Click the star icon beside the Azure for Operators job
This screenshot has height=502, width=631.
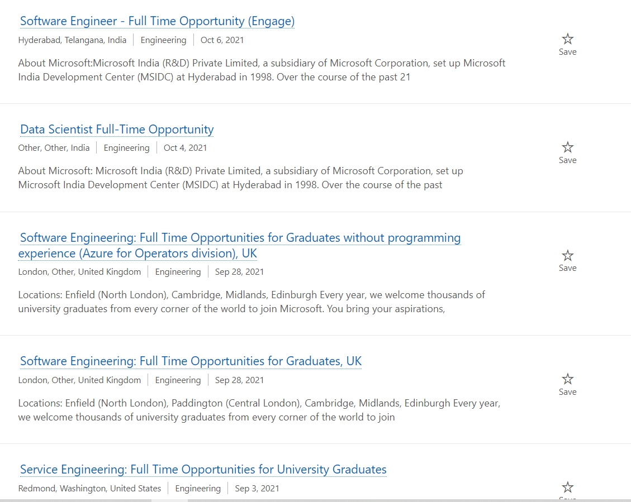coord(567,255)
